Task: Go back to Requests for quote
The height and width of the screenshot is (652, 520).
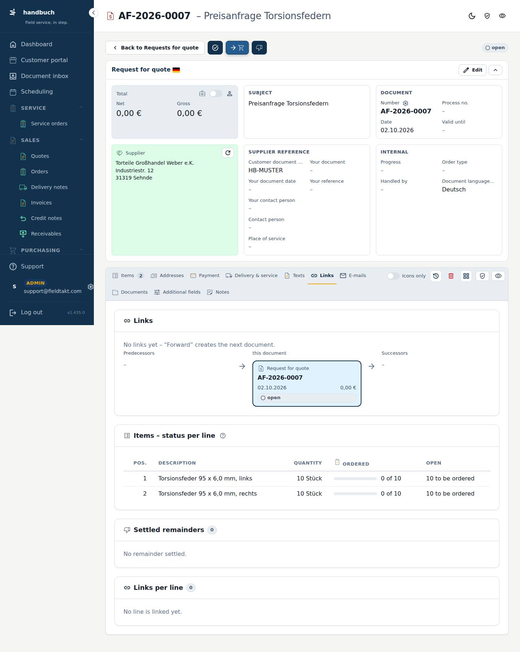Action: pyautogui.click(x=155, y=48)
